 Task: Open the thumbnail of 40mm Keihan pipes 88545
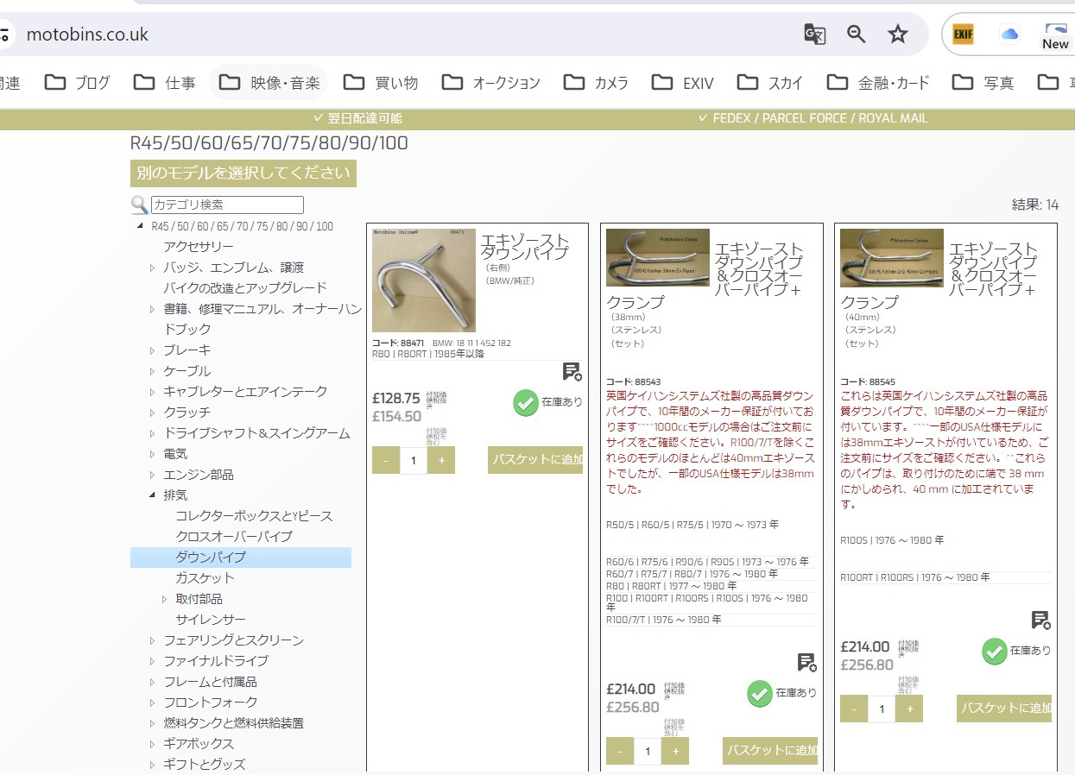(892, 257)
